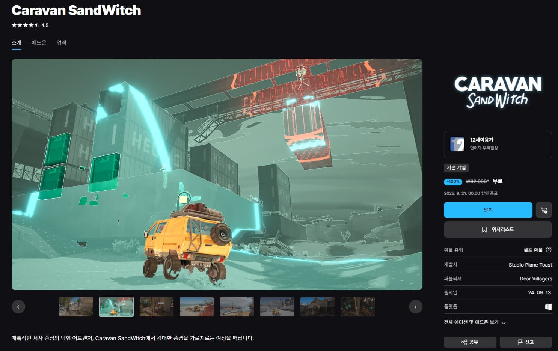Click the Caravan SandWitch page title
The width and height of the screenshot is (558, 351).
[x=76, y=10]
